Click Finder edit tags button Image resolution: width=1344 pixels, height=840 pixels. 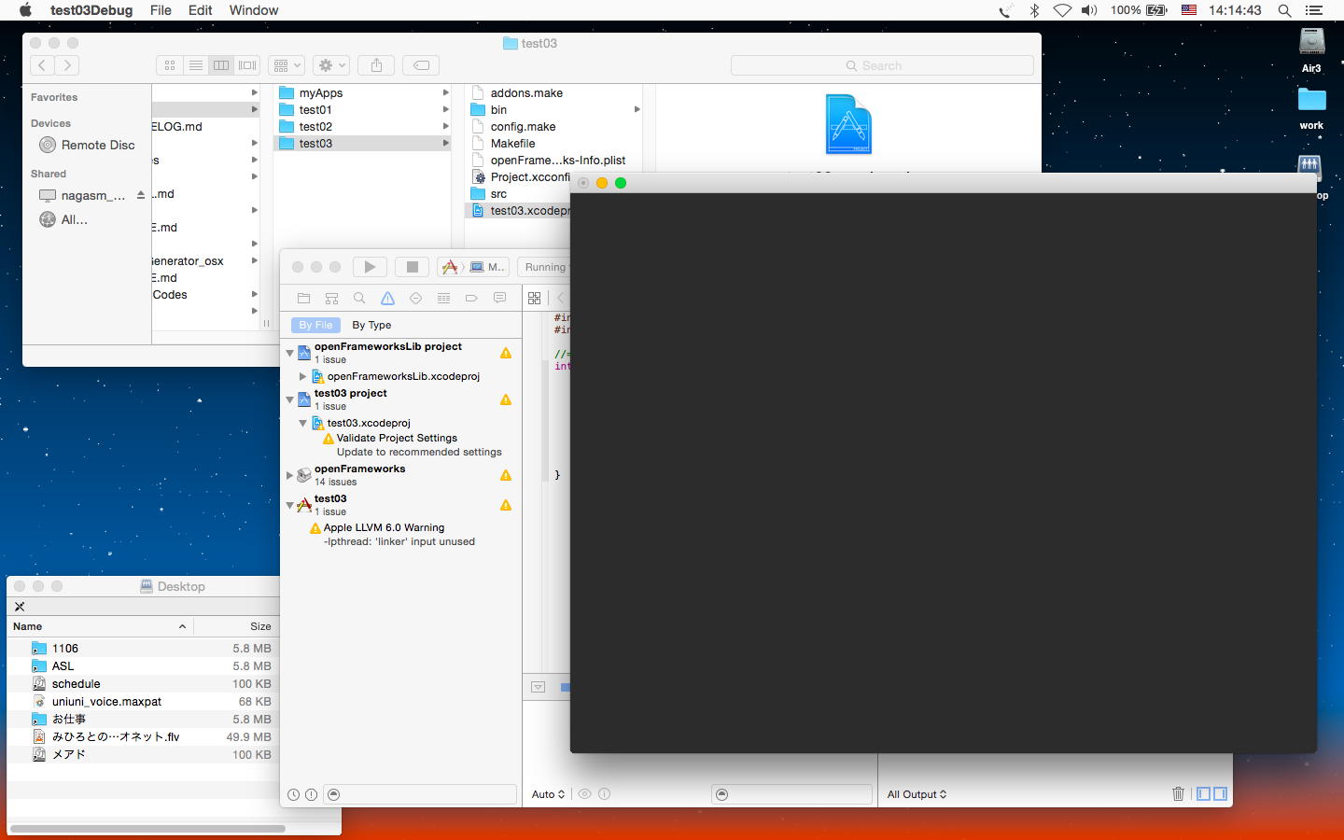coord(422,65)
